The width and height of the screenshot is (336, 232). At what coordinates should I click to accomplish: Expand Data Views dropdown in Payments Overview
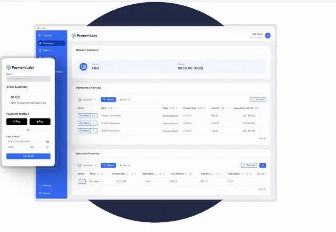tap(87, 99)
